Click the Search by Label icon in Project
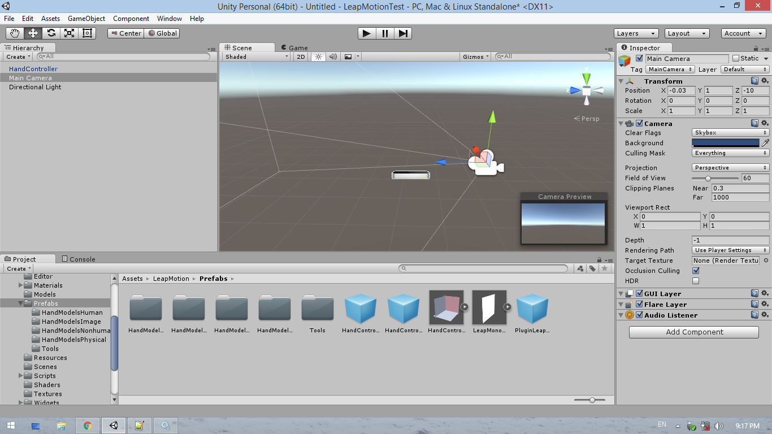This screenshot has width=772, height=434. [x=592, y=268]
